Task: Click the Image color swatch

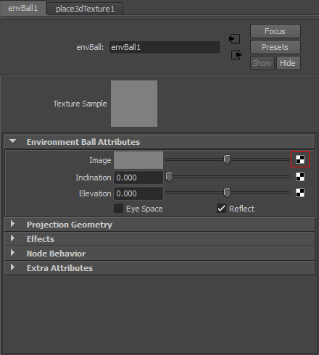Action: pos(138,160)
